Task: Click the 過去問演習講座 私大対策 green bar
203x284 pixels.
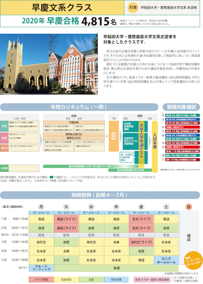Action: (130, 170)
